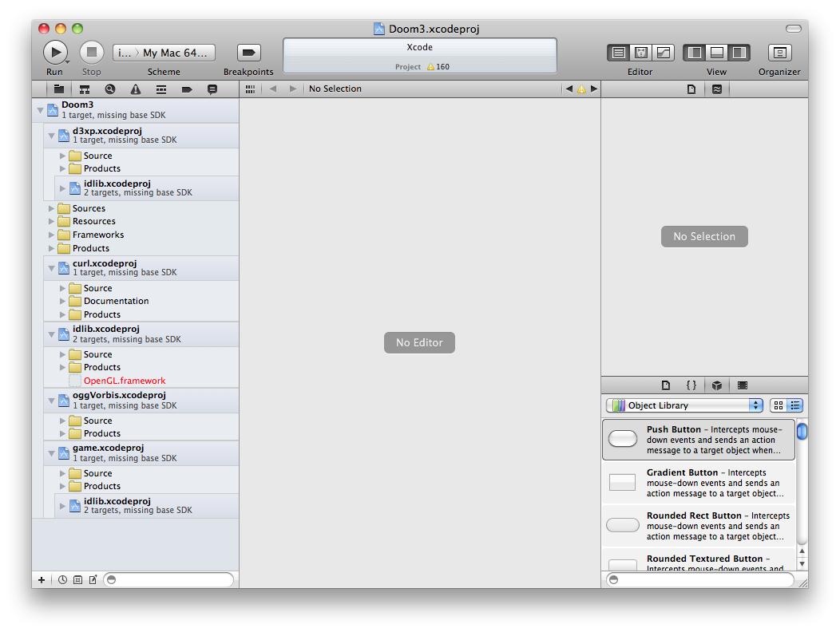Viewport: 840px width, 632px height.
Task: Show the Code Snippet library
Action: point(691,385)
